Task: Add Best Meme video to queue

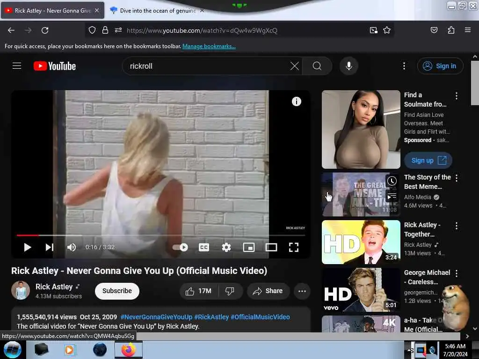Action: [x=392, y=196]
